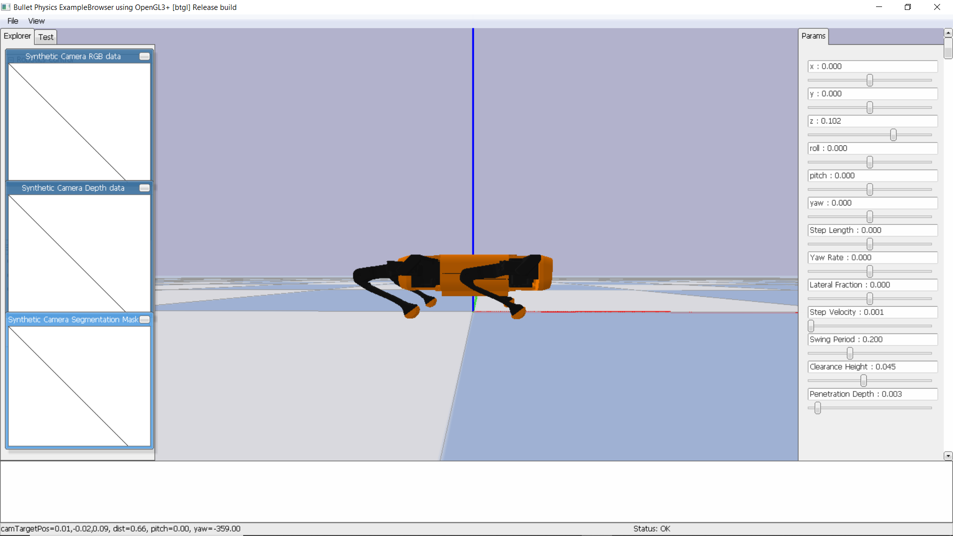This screenshot has width=953, height=536.
Task: Select the Explorer tab
Action: [17, 36]
